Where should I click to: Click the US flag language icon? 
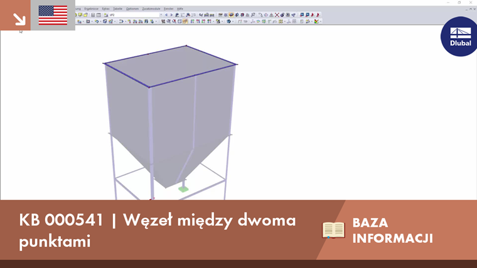pyautogui.click(x=53, y=15)
